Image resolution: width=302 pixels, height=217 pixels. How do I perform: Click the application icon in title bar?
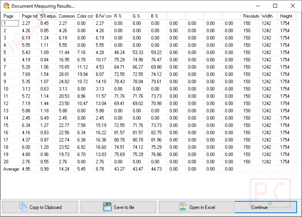click(x=7, y=6)
